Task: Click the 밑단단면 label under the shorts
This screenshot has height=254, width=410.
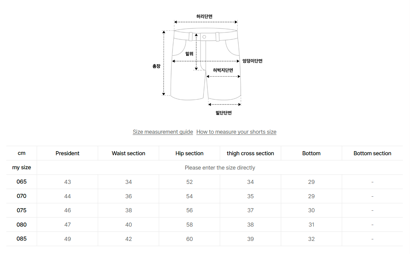Action: (x=224, y=113)
